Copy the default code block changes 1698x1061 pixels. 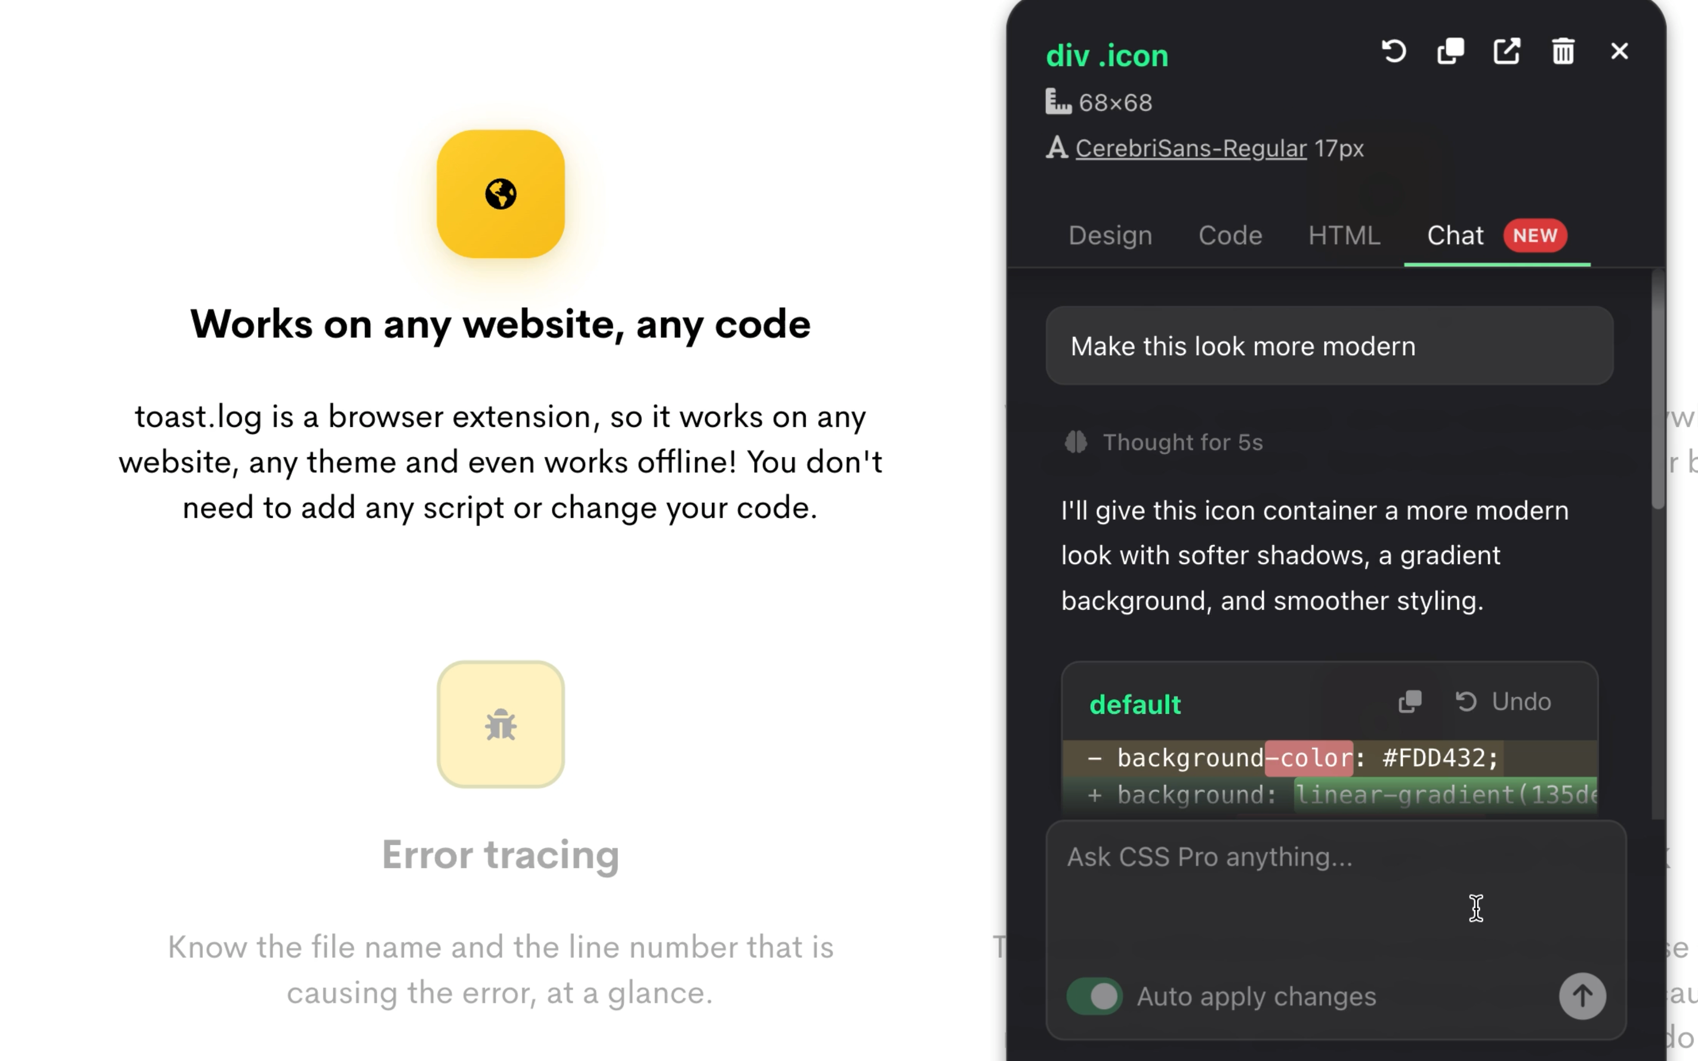click(1410, 702)
